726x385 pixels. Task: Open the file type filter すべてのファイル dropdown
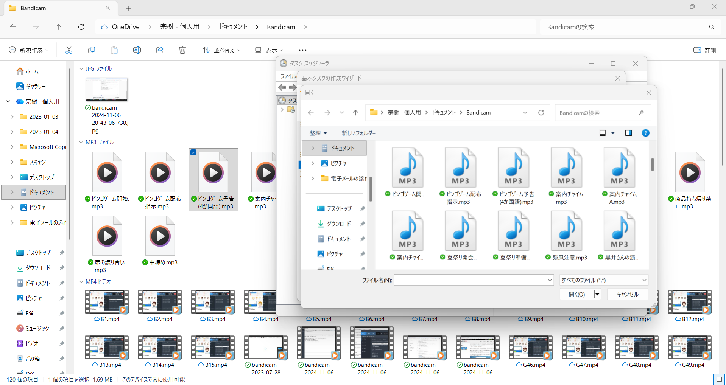(x=604, y=280)
